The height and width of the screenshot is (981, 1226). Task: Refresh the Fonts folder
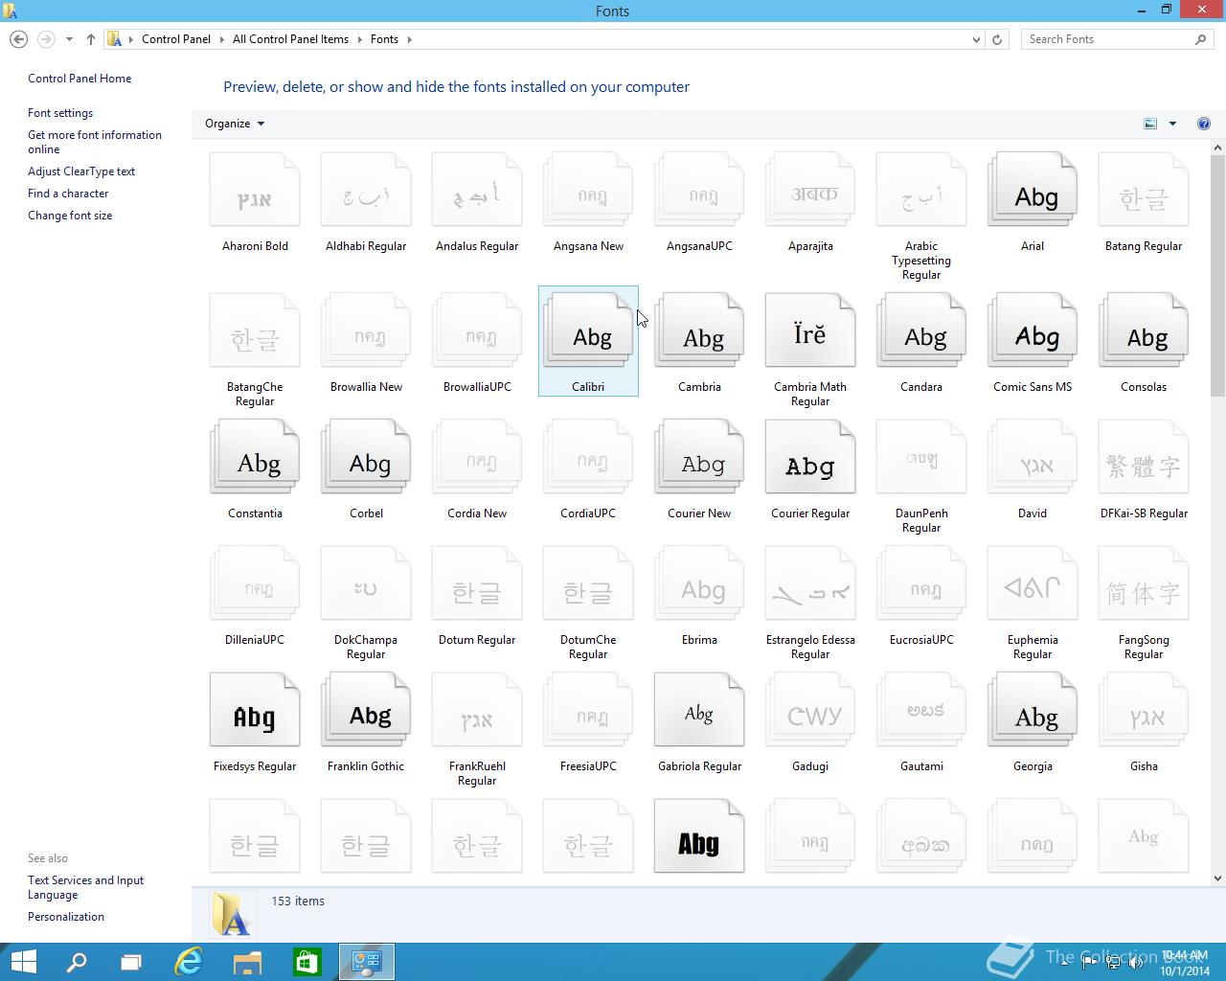997,39
